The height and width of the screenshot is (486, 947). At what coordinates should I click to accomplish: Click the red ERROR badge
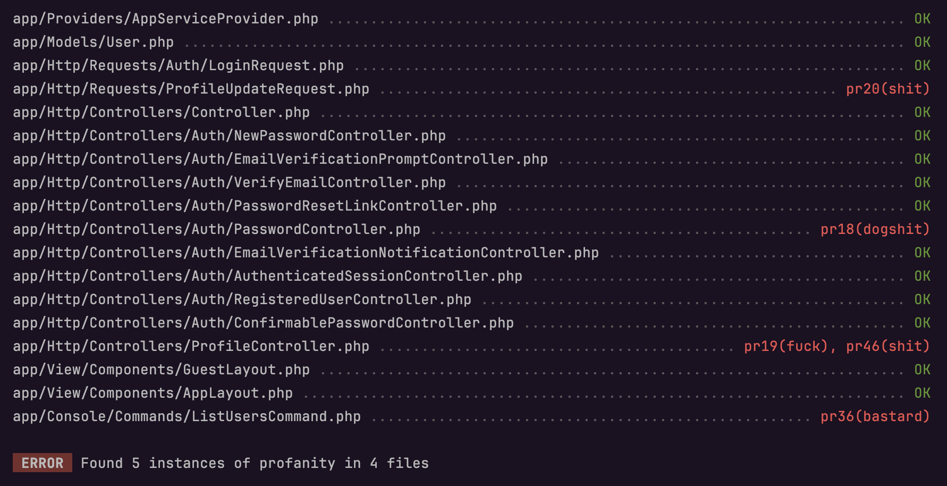[x=43, y=463]
